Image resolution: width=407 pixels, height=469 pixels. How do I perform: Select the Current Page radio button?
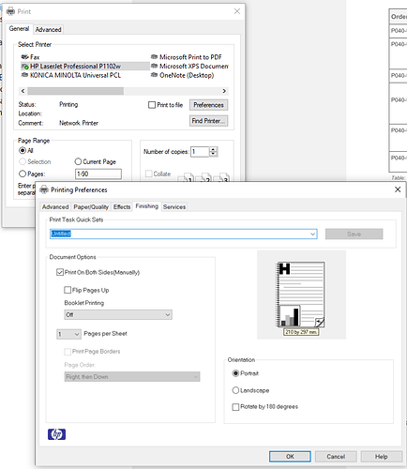(78, 161)
